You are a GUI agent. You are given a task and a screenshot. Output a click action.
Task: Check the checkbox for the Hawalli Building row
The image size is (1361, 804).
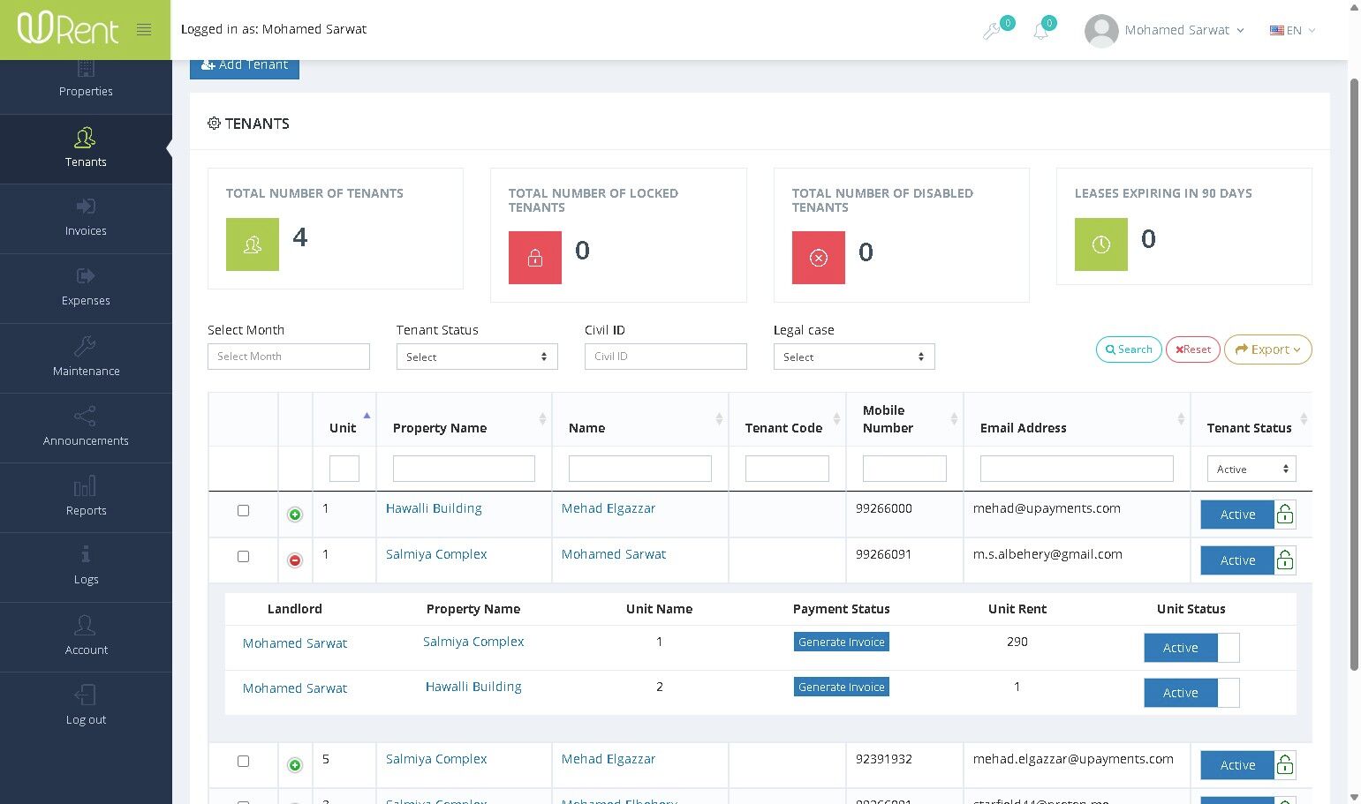[x=244, y=511]
